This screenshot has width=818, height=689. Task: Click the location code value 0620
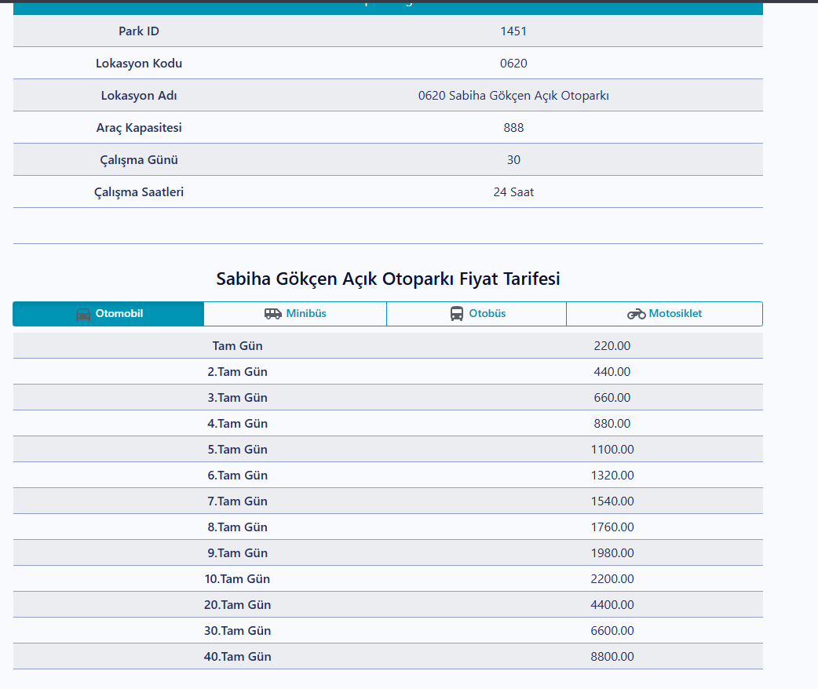click(513, 64)
